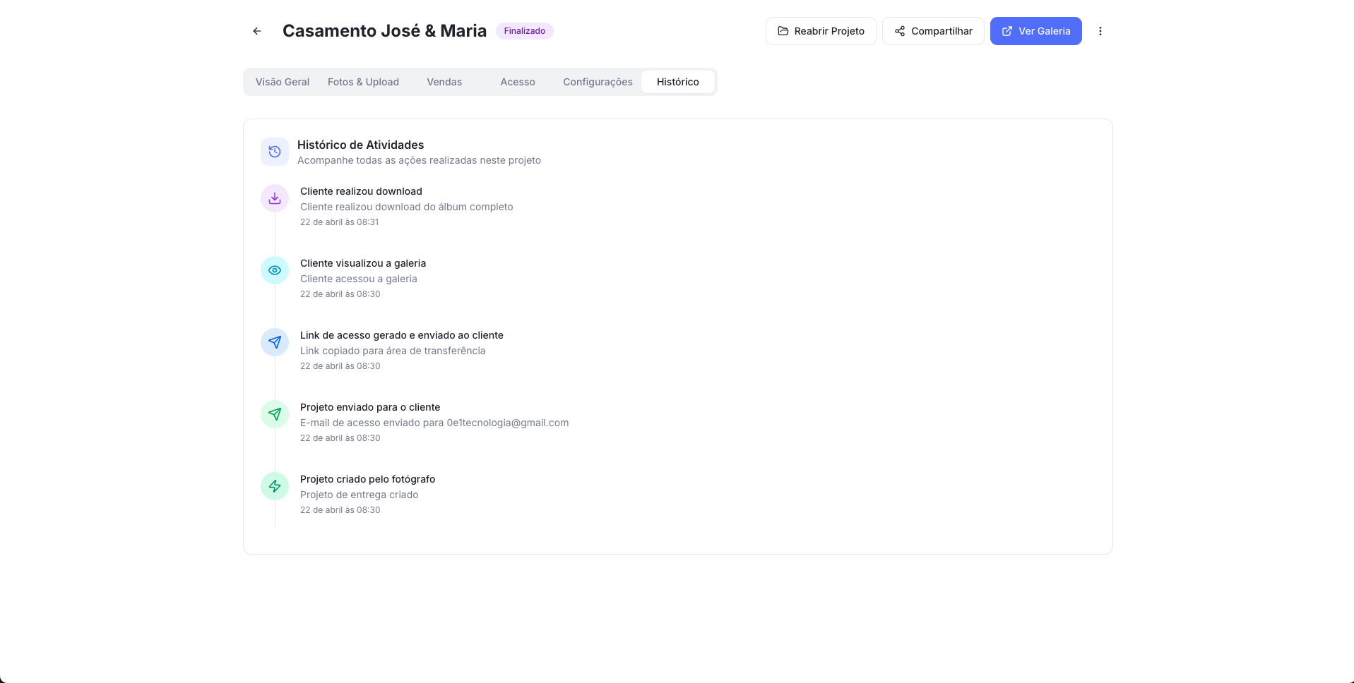Go back using the left arrow icon
This screenshot has height=683, width=1354.
coord(257,31)
